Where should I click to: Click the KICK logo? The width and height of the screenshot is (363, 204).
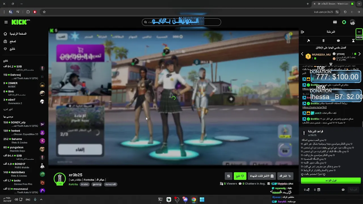[20, 22]
